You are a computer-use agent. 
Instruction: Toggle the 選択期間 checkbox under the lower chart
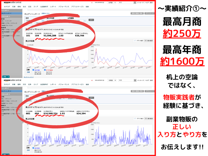pyautogui.click(x=34, y=148)
